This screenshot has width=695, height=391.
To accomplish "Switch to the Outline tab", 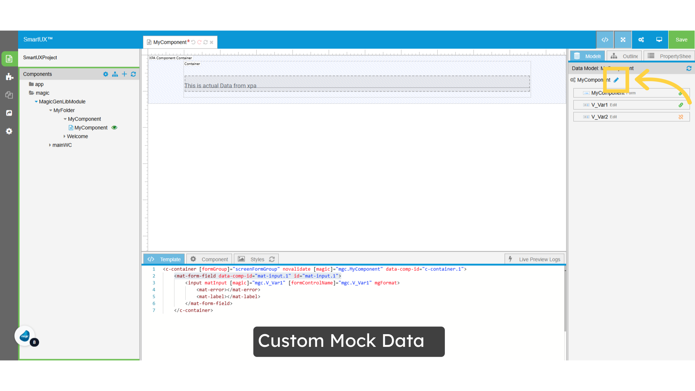I will [x=624, y=56].
